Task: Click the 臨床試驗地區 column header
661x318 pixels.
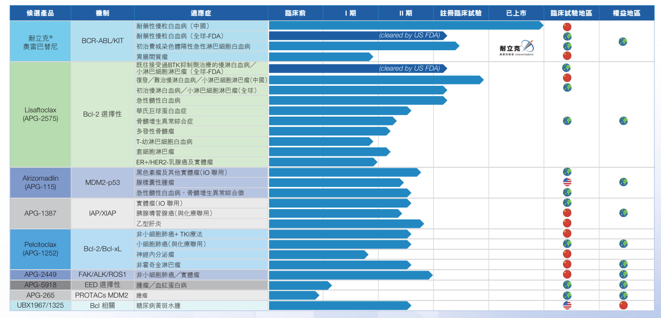Action: click(x=571, y=13)
